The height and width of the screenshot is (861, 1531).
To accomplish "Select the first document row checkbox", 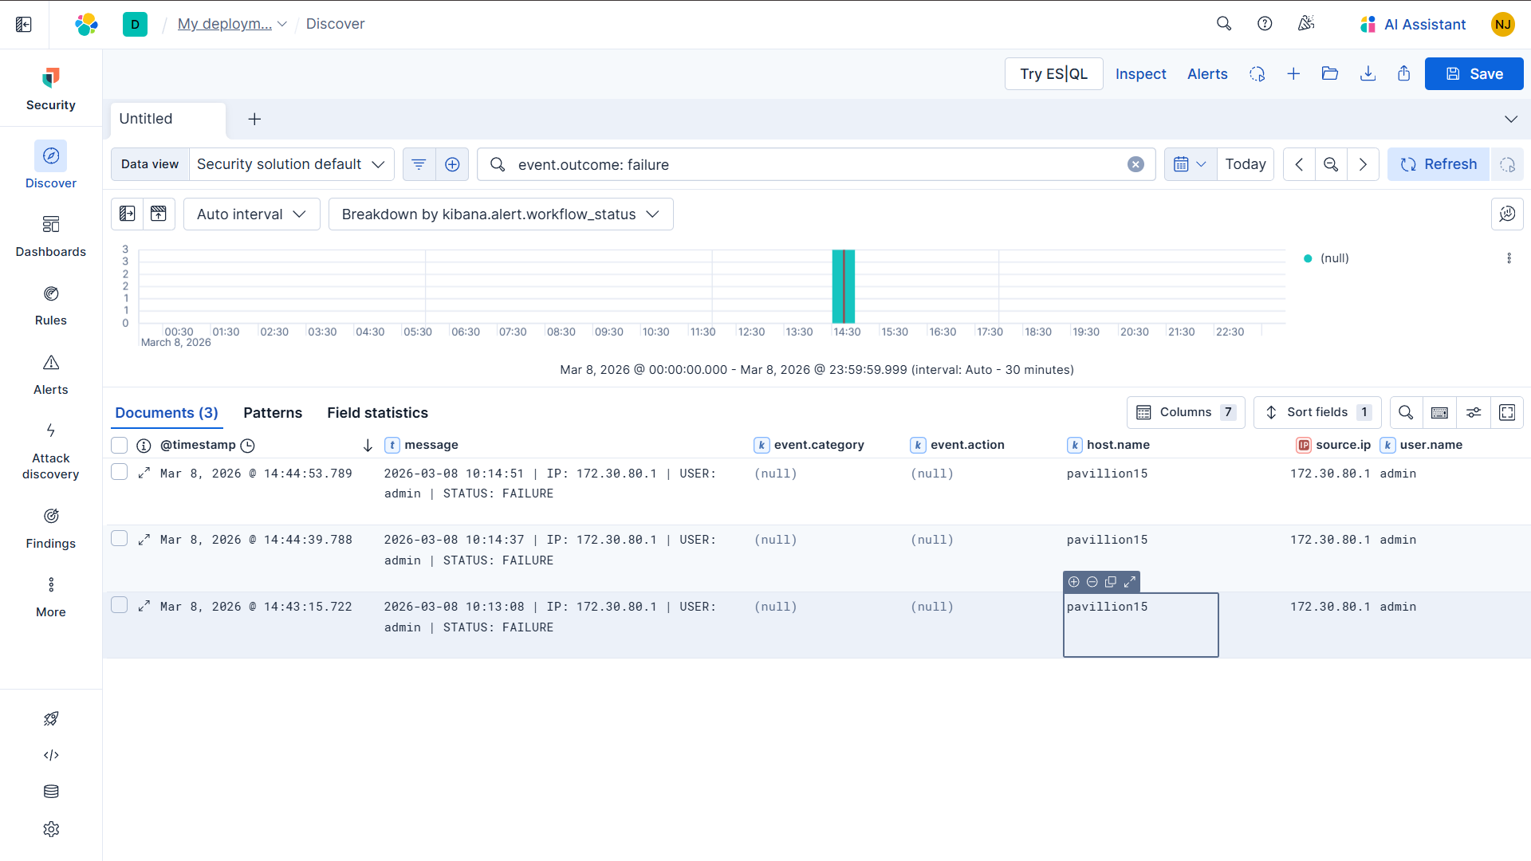I will [x=120, y=472].
